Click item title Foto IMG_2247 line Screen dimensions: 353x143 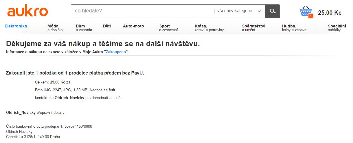click(x=75, y=90)
